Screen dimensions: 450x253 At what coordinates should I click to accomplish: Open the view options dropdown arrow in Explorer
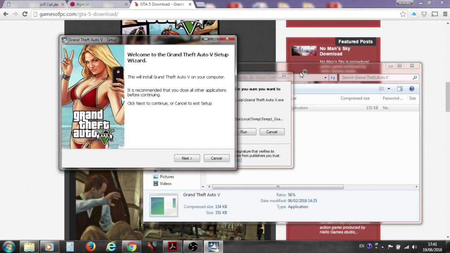389,89
